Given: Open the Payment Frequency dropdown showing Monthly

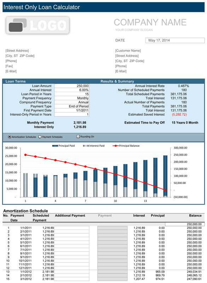Looking at the screenshot, I should (71, 98).
